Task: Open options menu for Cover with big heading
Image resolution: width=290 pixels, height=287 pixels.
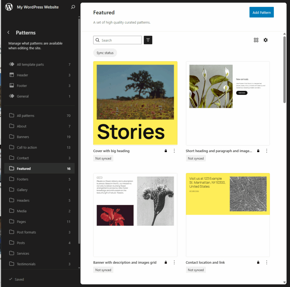Action: coord(174,151)
